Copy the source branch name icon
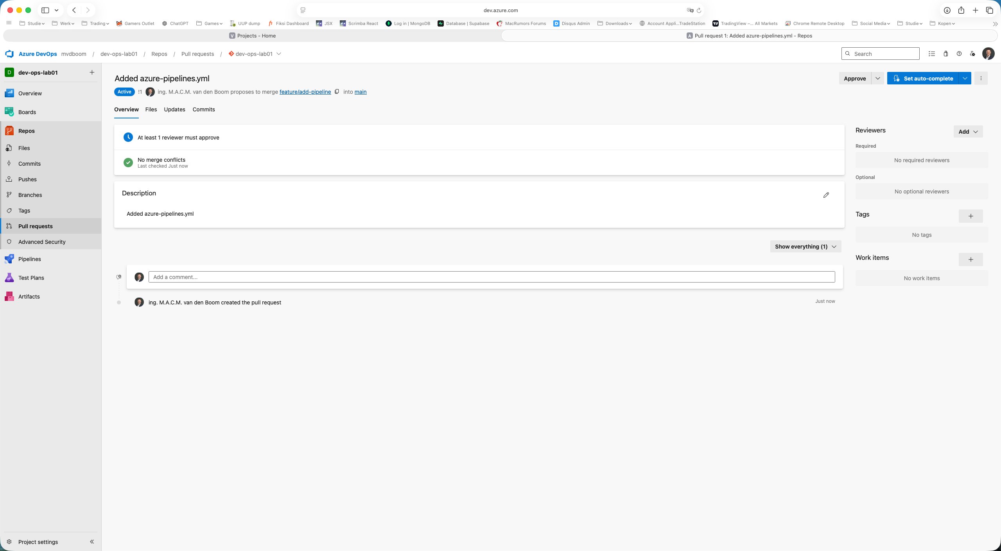This screenshot has height=551, width=1001. [x=336, y=91]
